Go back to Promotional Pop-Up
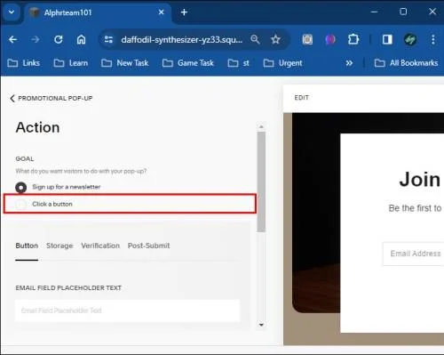 tap(52, 98)
